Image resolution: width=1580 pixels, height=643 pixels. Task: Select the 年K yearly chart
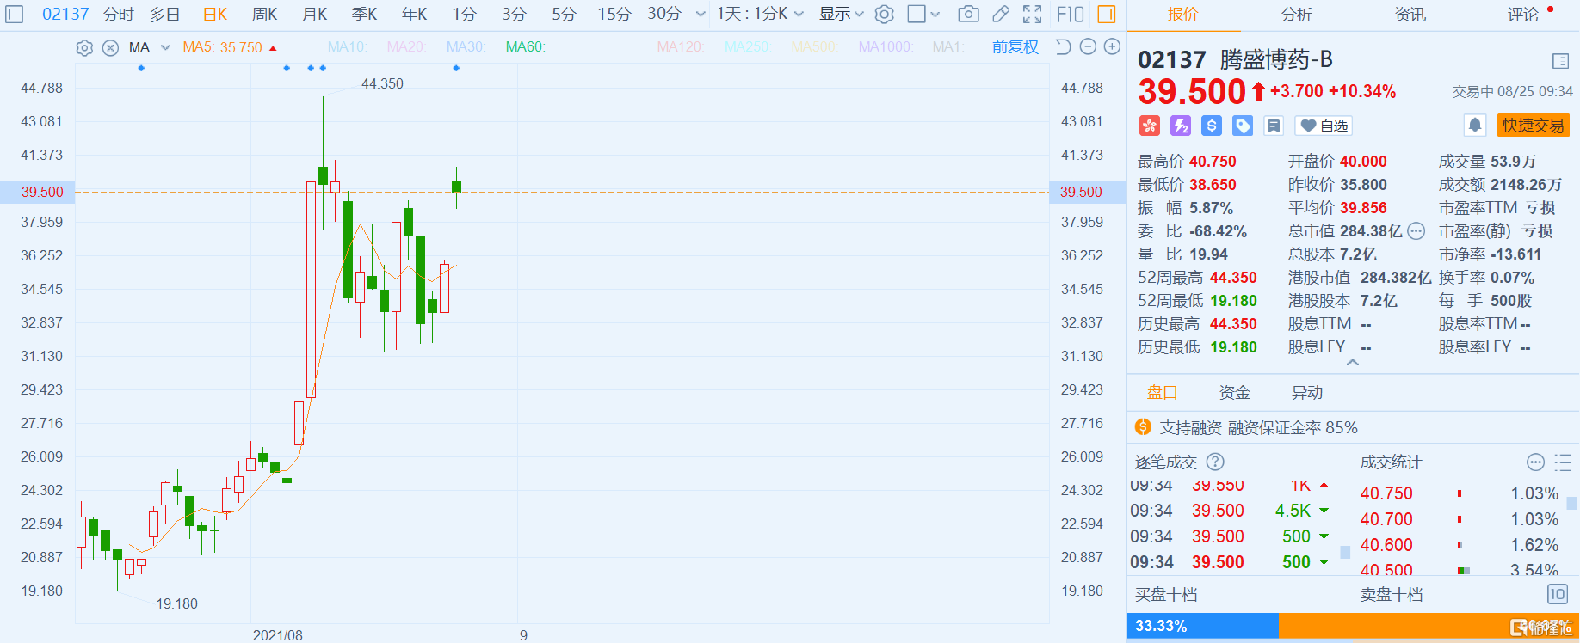tap(415, 14)
